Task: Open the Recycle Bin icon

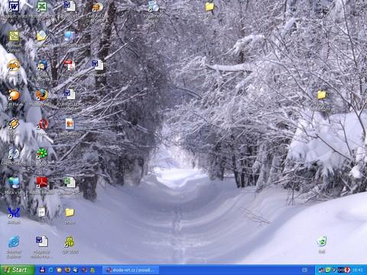Action: coord(322,241)
